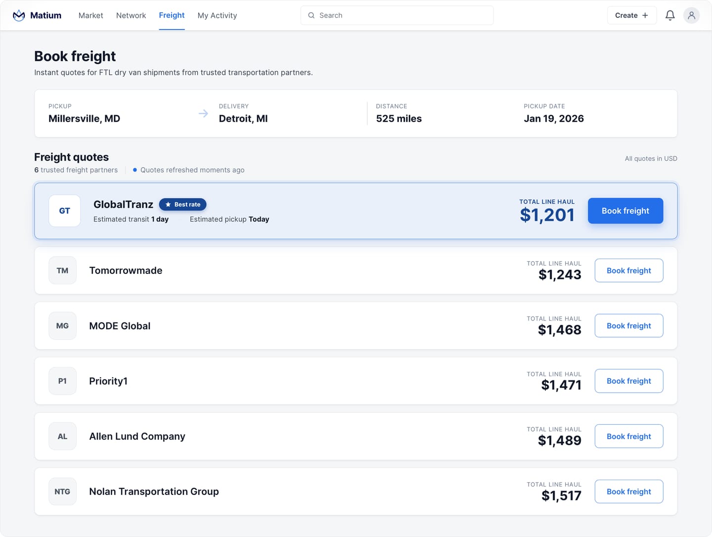Click Estimated transit 1 day text

click(131, 219)
